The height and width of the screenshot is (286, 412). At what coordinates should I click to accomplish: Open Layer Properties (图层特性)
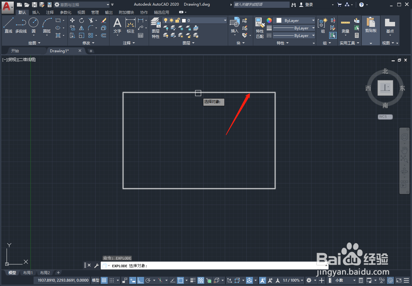click(x=156, y=28)
